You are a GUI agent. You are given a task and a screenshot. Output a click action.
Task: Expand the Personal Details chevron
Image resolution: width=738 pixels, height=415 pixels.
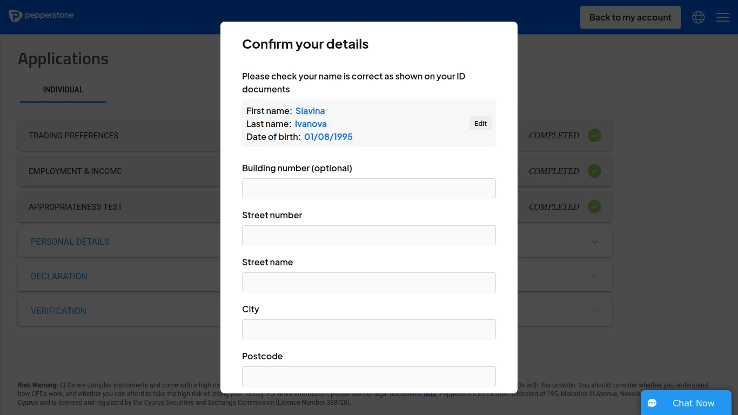click(595, 242)
